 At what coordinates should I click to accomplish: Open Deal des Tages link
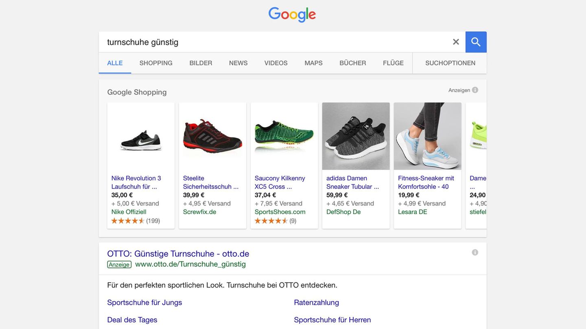point(132,320)
